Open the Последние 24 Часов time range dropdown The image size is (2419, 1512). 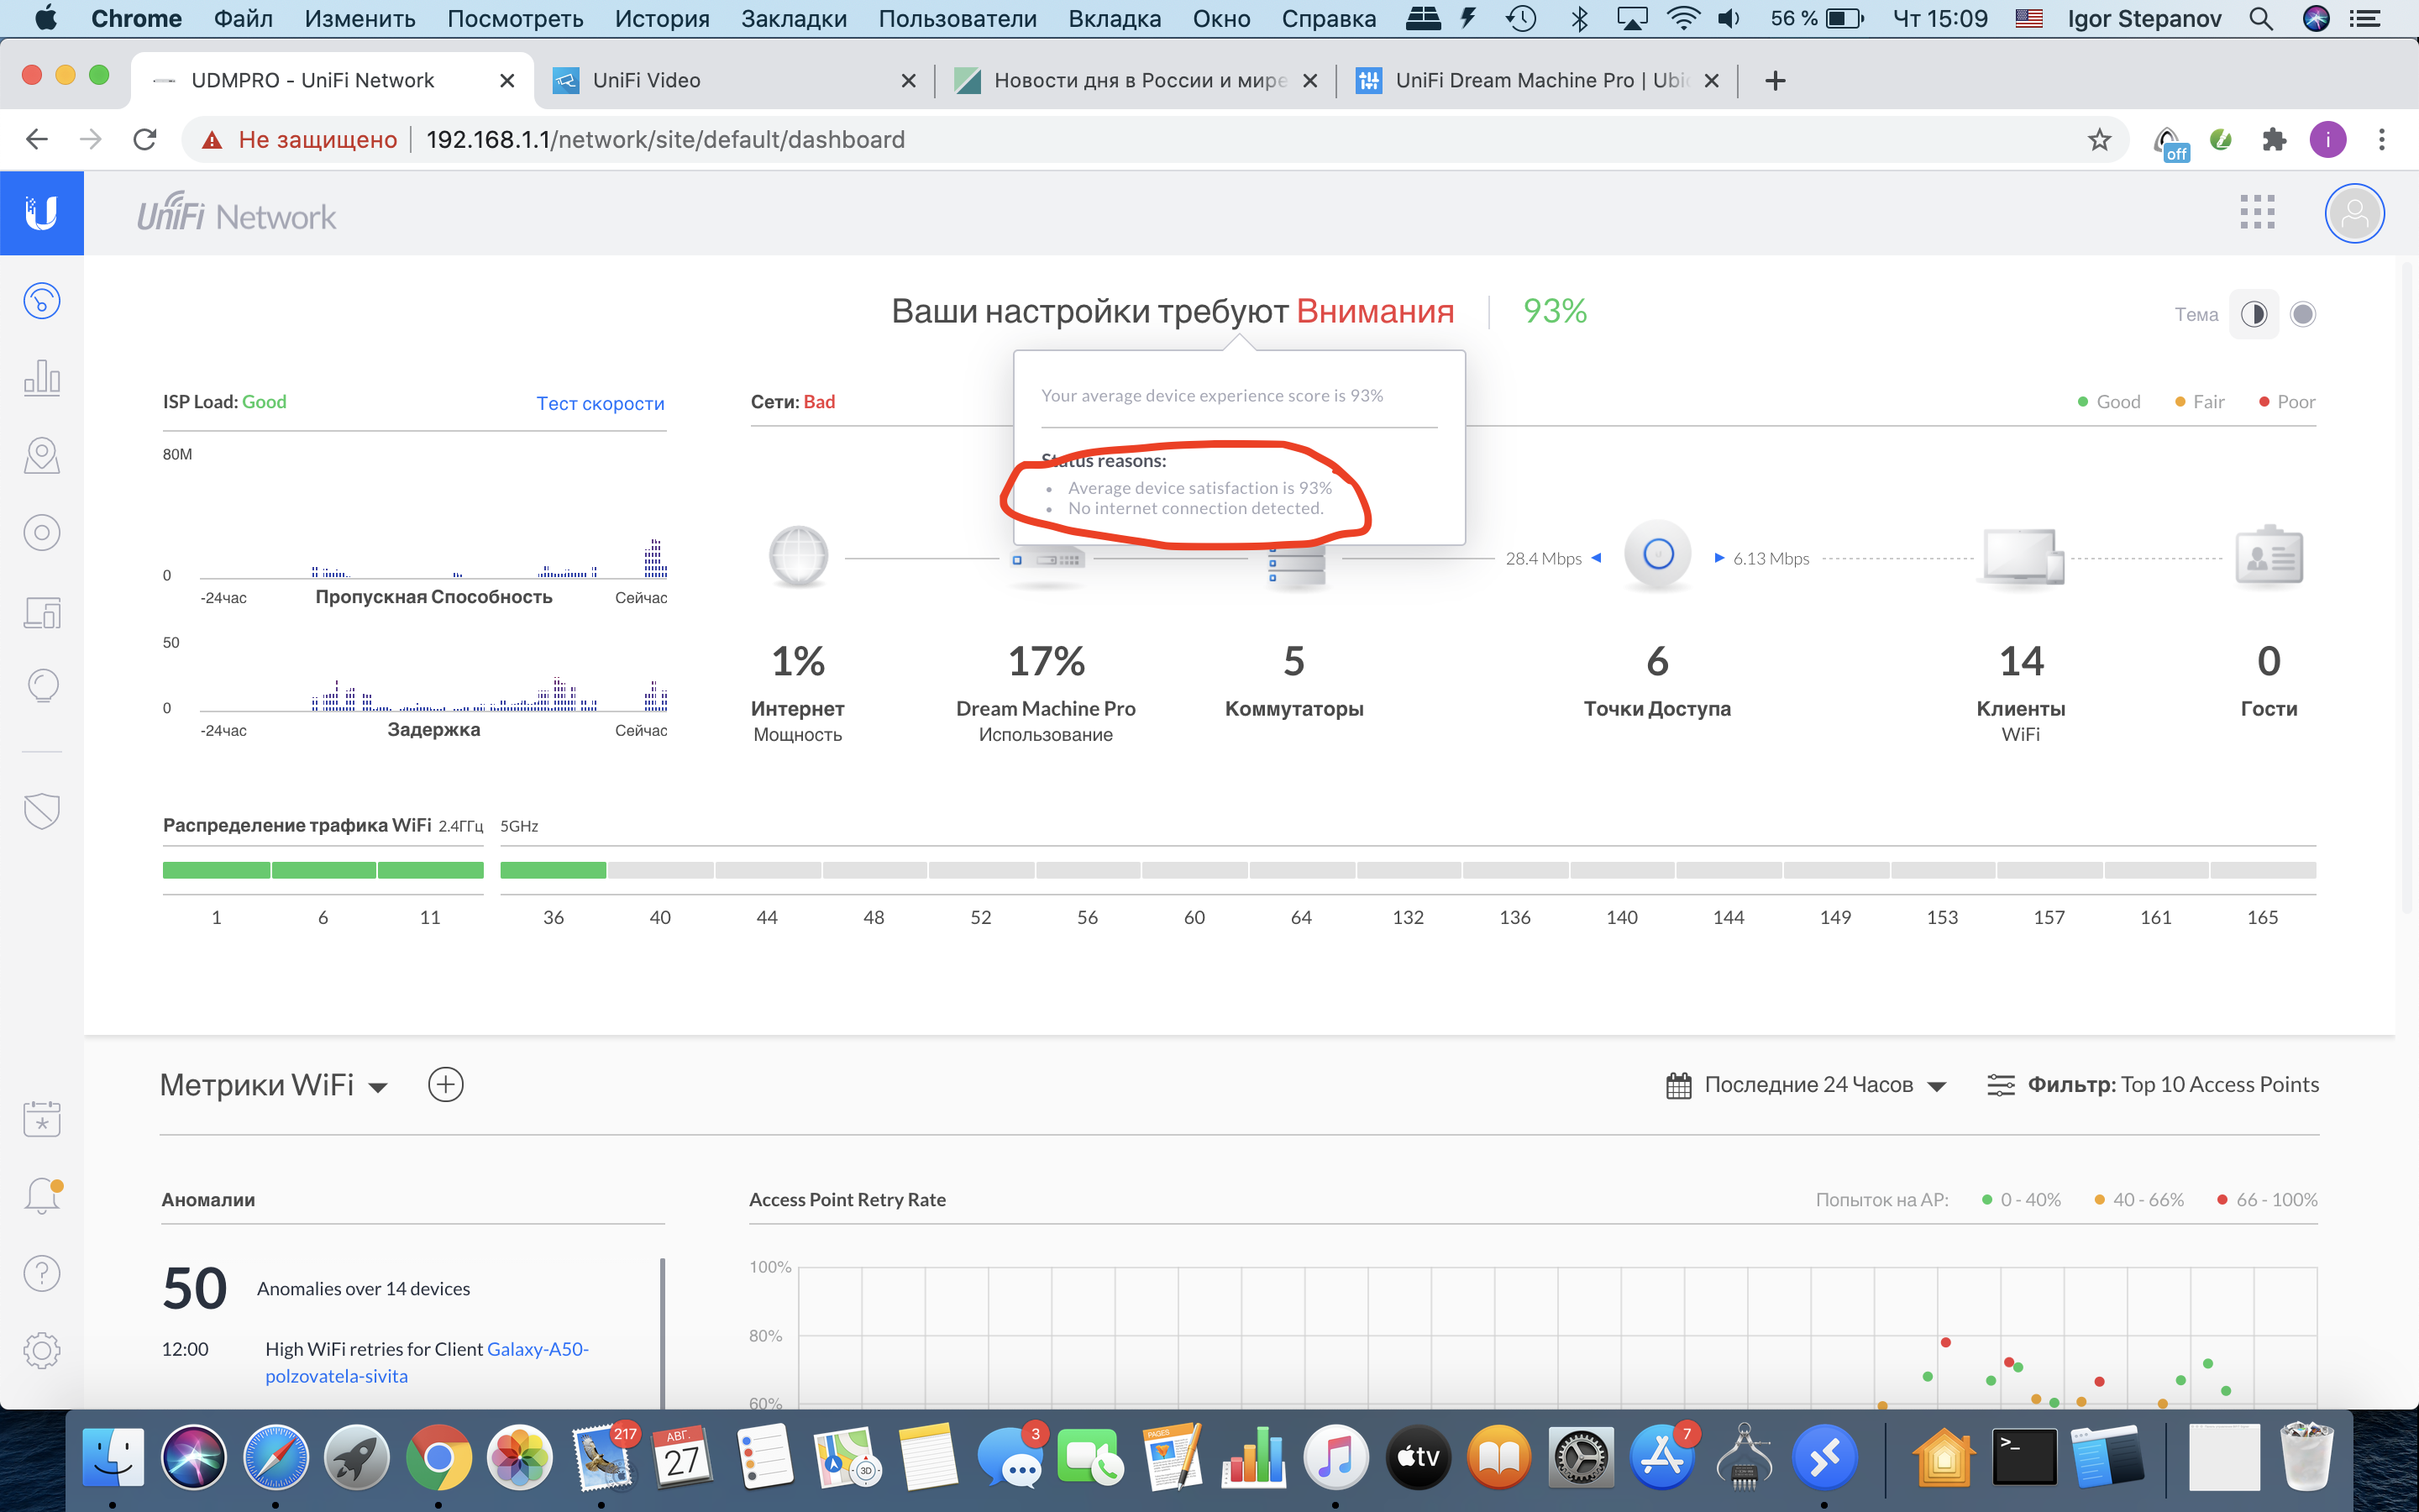point(1808,1085)
